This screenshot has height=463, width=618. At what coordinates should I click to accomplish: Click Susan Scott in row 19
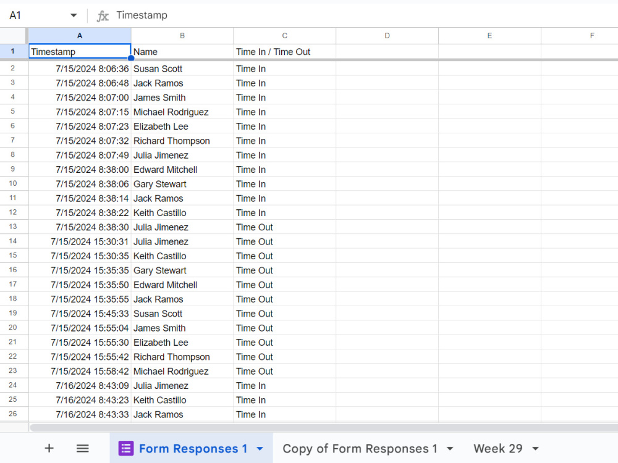click(x=182, y=314)
